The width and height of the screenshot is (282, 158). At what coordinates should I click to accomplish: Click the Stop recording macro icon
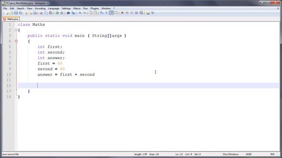127,13
